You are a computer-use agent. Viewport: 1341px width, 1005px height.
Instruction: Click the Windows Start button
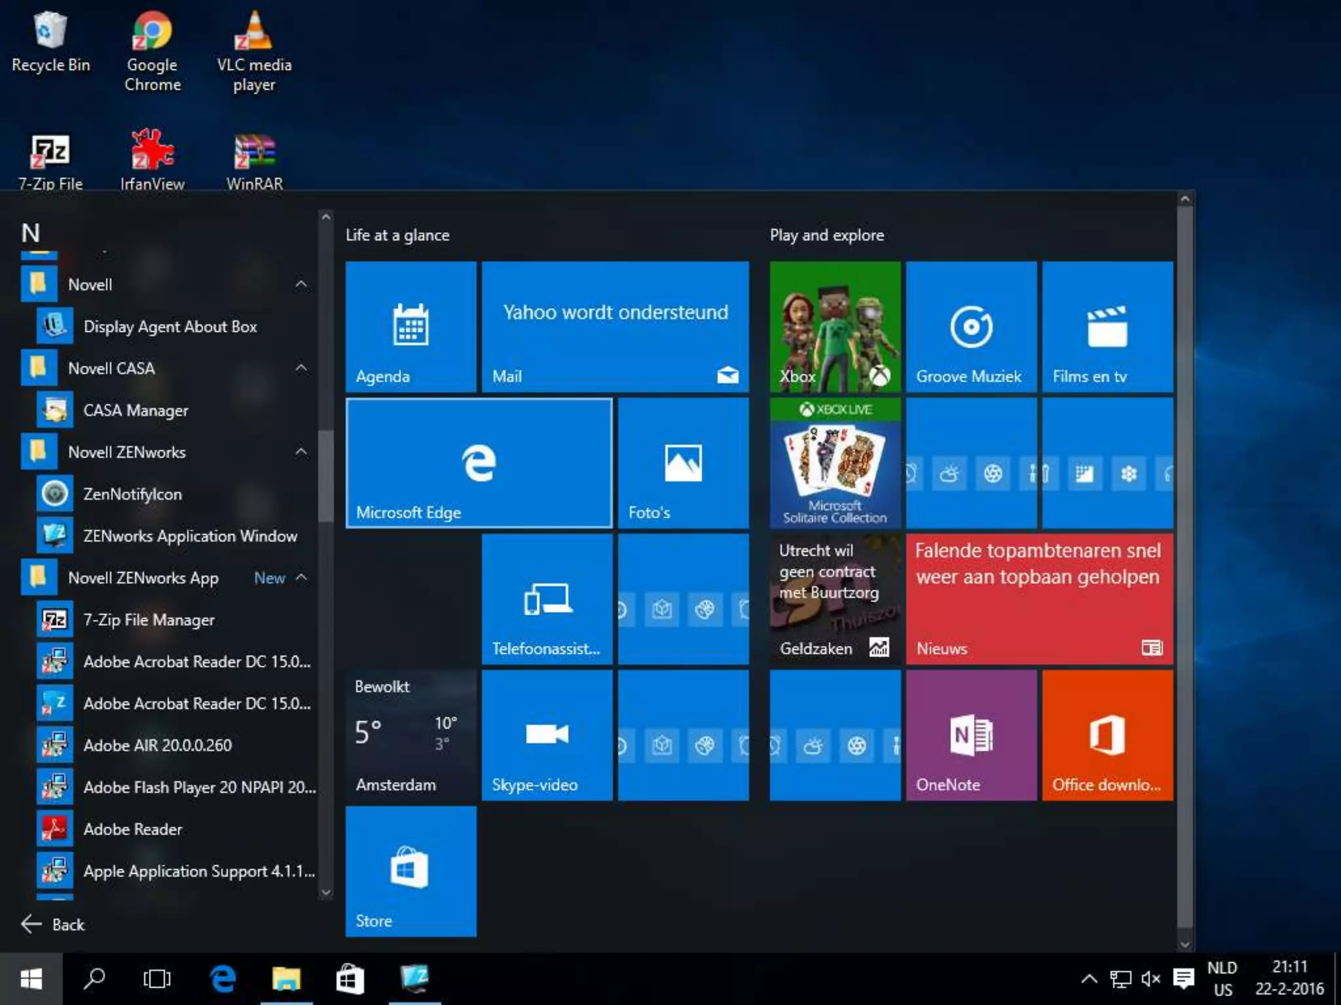(31, 979)
